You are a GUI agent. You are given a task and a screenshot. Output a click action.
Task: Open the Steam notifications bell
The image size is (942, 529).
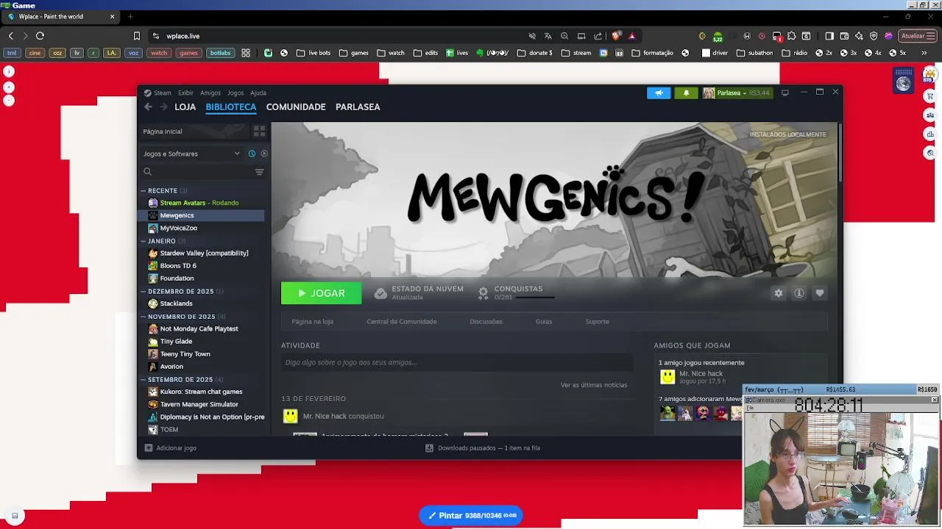[x=686, y=93]
